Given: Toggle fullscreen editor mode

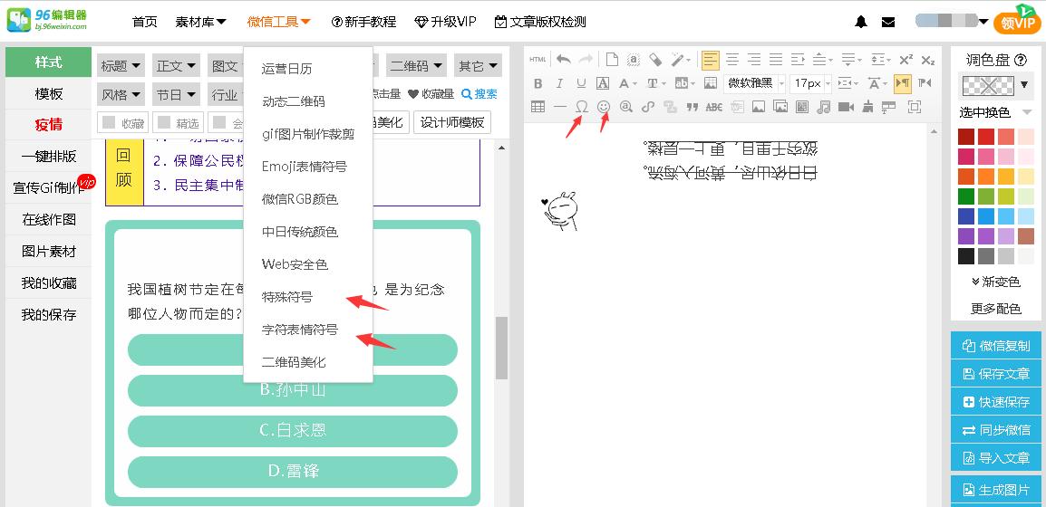Looking at the screenshot, I should [x=915, y=107].
